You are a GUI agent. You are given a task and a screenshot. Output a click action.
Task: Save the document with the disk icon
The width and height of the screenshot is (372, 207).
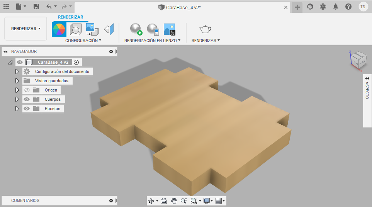pos(36,7)
